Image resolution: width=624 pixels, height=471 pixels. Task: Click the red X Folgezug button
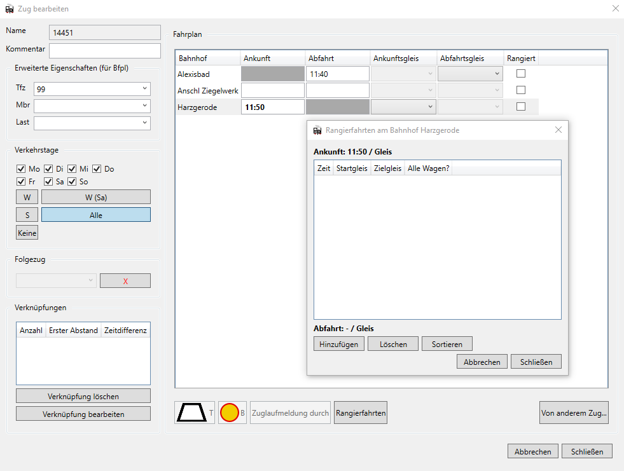point(125,281)
